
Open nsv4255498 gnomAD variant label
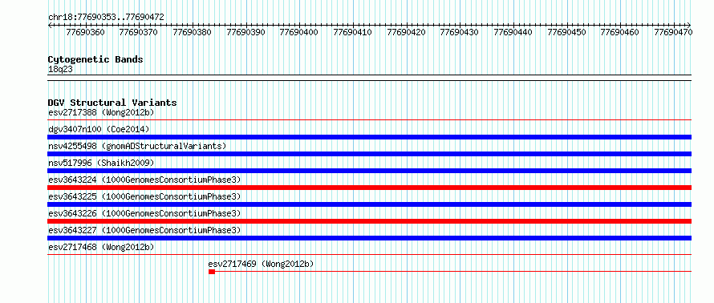point(137,146)
